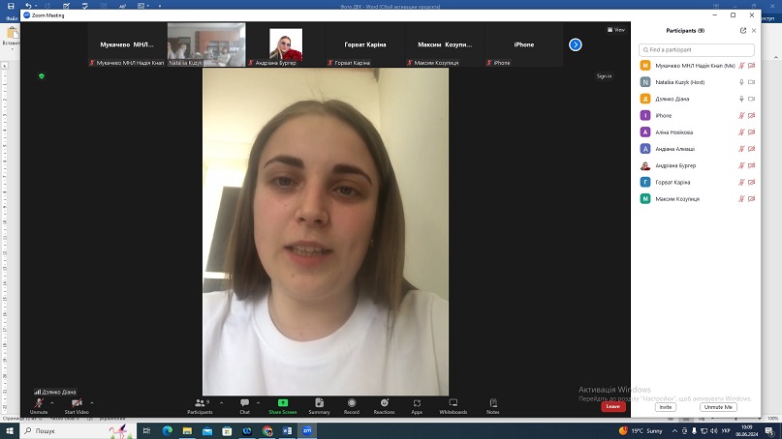Open Windows Start menu

point(10,430)
